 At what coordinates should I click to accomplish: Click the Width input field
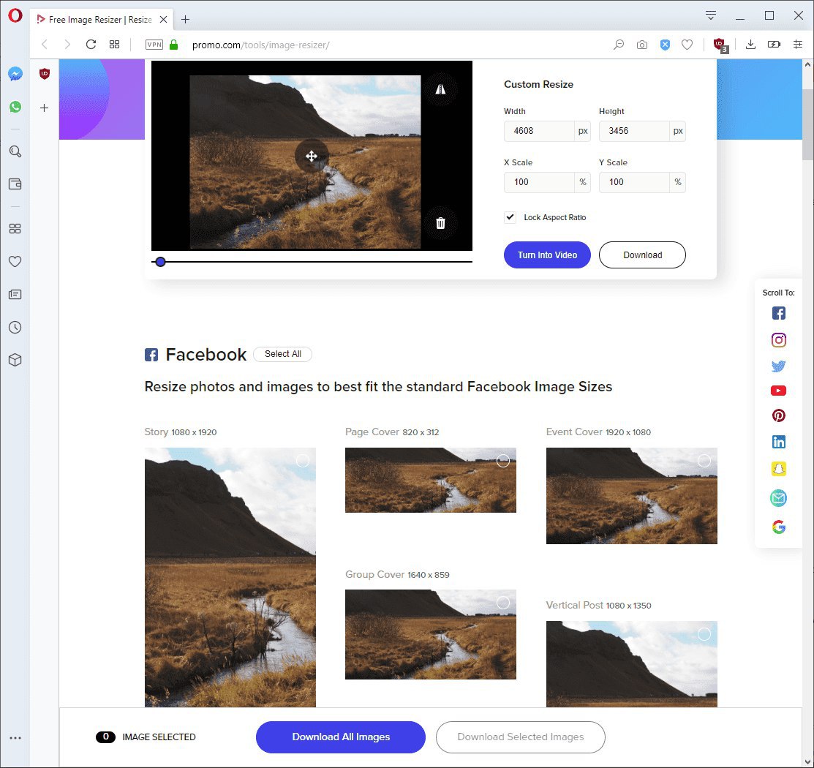pyautogui.click(x=540, y=131)
